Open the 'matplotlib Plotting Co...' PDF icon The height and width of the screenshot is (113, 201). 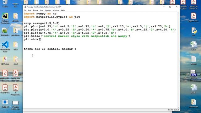[x=193, y=5]
